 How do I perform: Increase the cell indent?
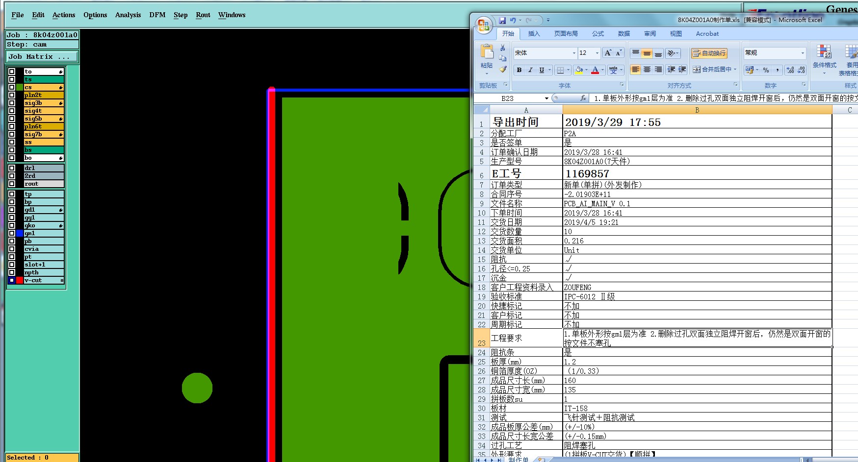[x=682, y=70]
